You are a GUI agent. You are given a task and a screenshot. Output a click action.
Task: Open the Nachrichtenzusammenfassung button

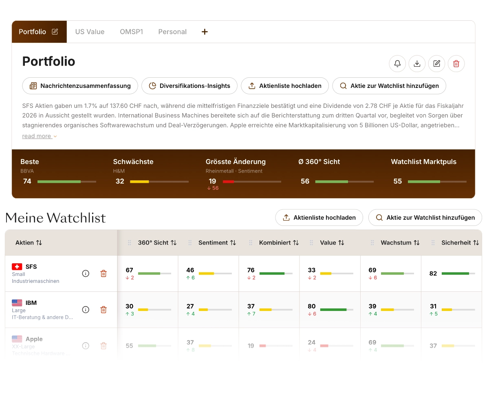click(80, 86)
